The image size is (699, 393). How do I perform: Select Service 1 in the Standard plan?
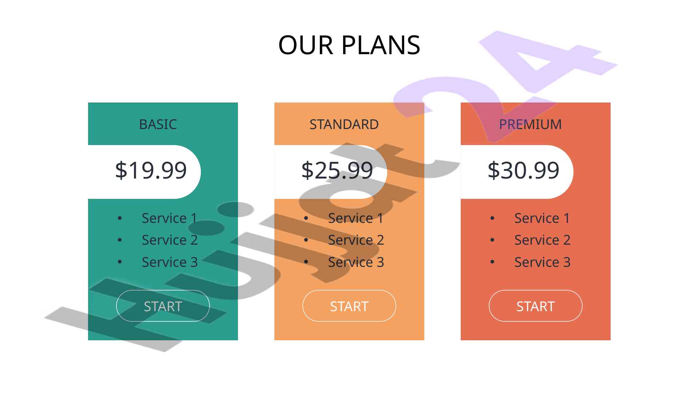click(356, 218)
